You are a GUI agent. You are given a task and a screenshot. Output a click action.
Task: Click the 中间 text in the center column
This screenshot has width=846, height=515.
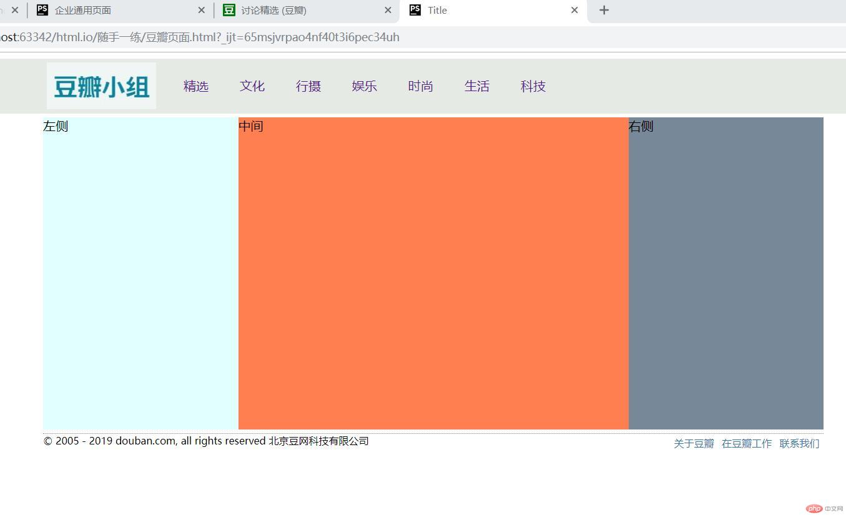point(251,126)
